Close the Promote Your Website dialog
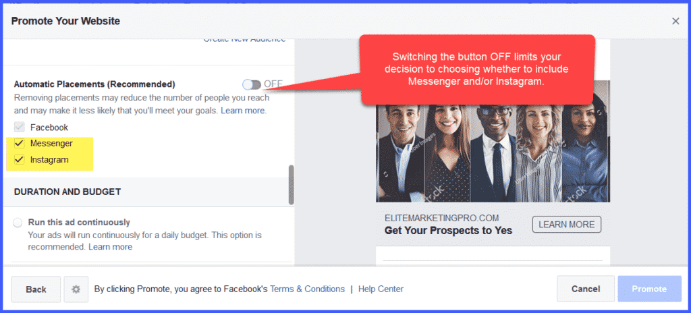 [x=675, y=21]
